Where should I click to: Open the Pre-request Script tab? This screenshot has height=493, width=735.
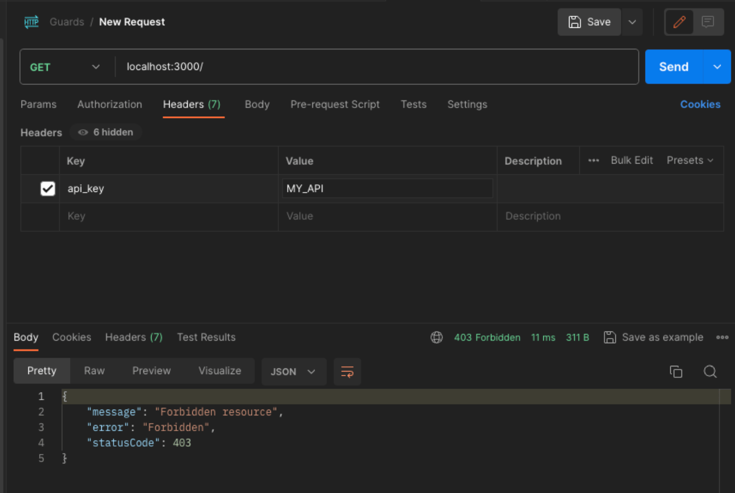pyautogui.click(x=335, y=104)
